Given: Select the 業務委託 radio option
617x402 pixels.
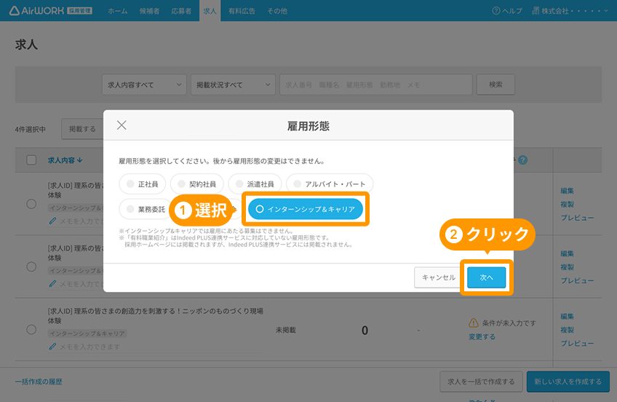Looking at the screenshot, I should tap(146, 209).
